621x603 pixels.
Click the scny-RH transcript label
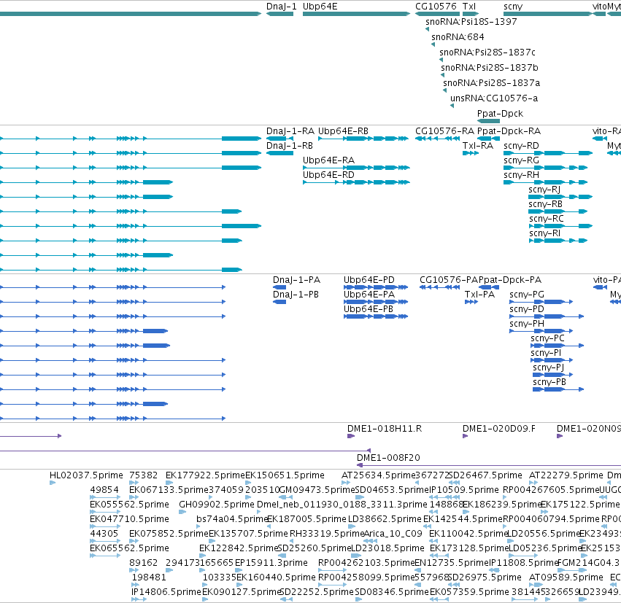tap(521, 175)
